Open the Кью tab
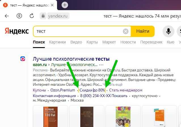Screen dimensions: 181x127 point(171,42)
